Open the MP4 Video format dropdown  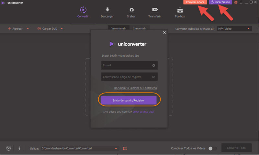[x=234, y=29]
